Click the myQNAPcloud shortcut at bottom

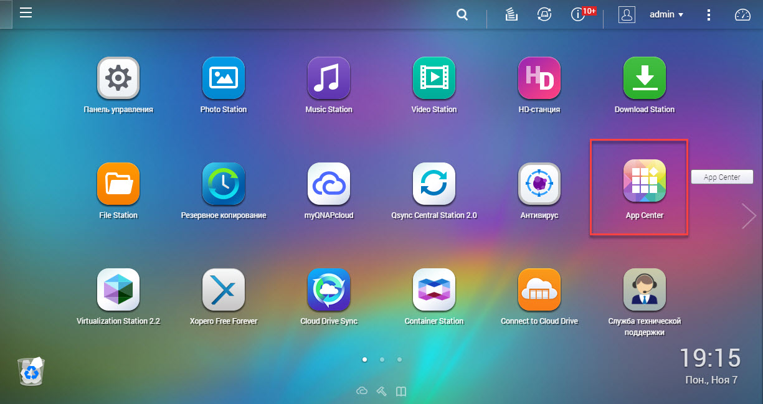click(x=362, y=391)
